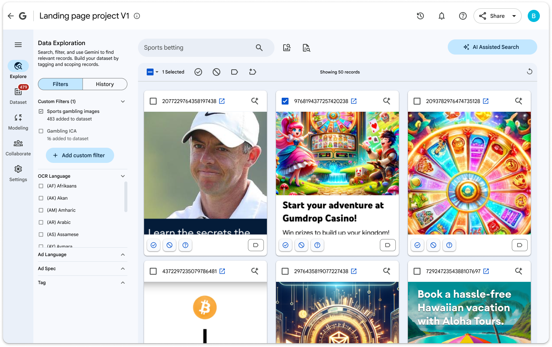Click the document search icon beside search bar
Viewport: 552px width, 347px height.
coord(306,48)
